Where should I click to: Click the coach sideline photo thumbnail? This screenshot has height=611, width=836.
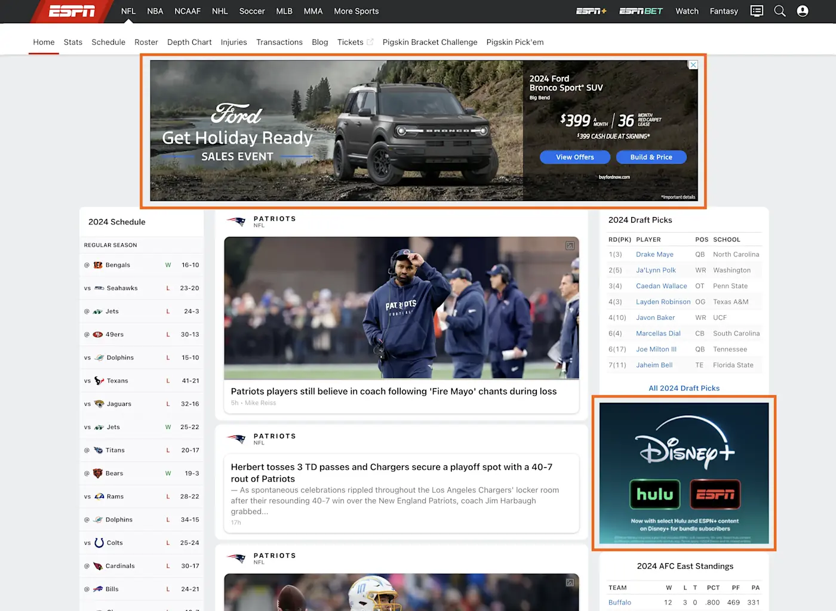[x=401, y=308]
